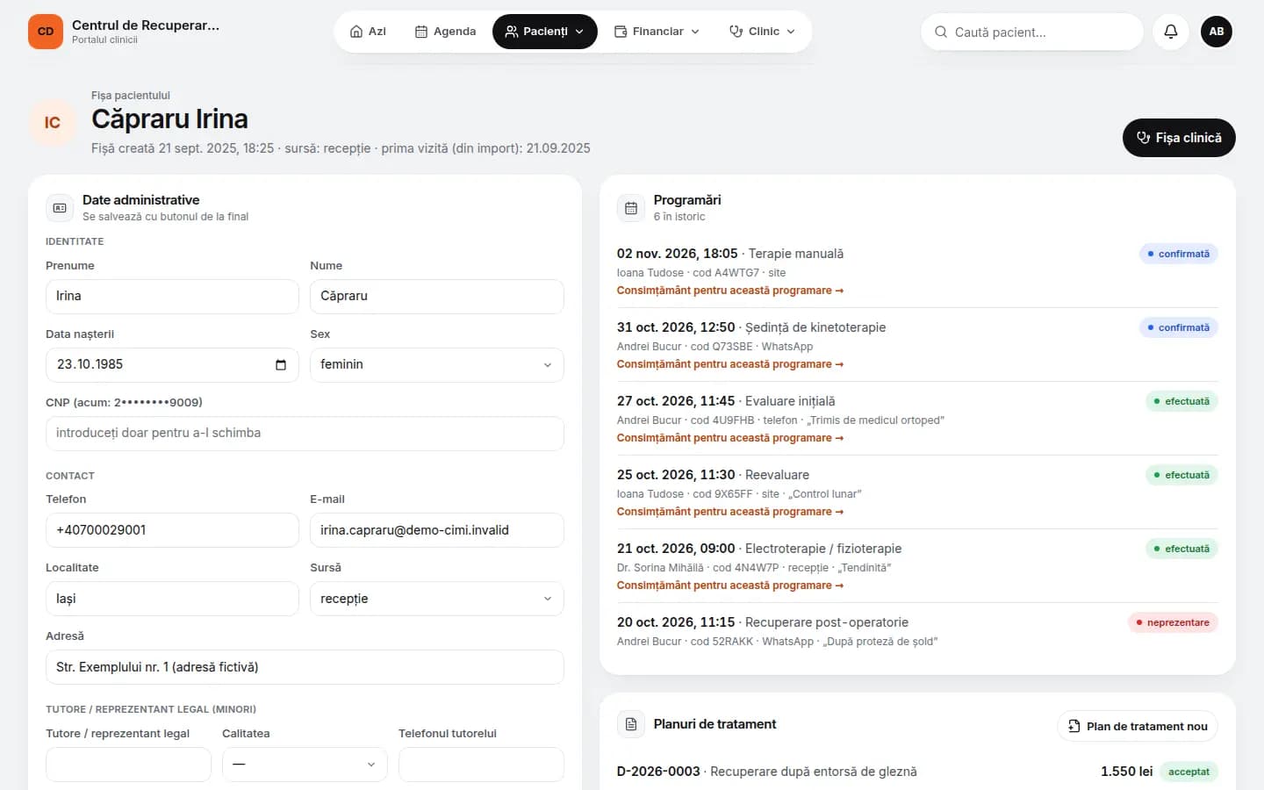Viewport: 1264px width, 790px height.
Task: Expand the Financiar menu
Action: [657, 32]
